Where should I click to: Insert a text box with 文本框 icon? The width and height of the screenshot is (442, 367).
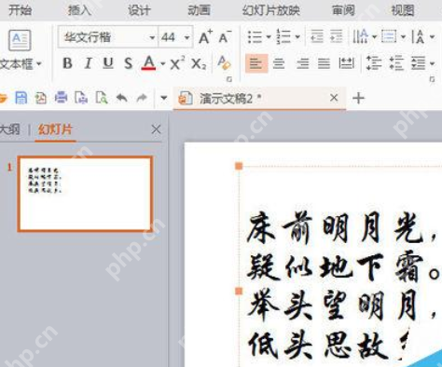point(20,40)
